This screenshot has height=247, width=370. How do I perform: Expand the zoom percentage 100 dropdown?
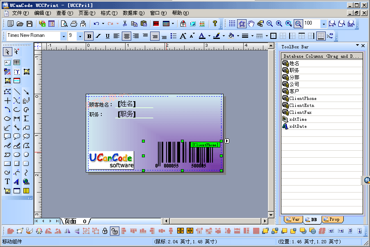(323, 24)
